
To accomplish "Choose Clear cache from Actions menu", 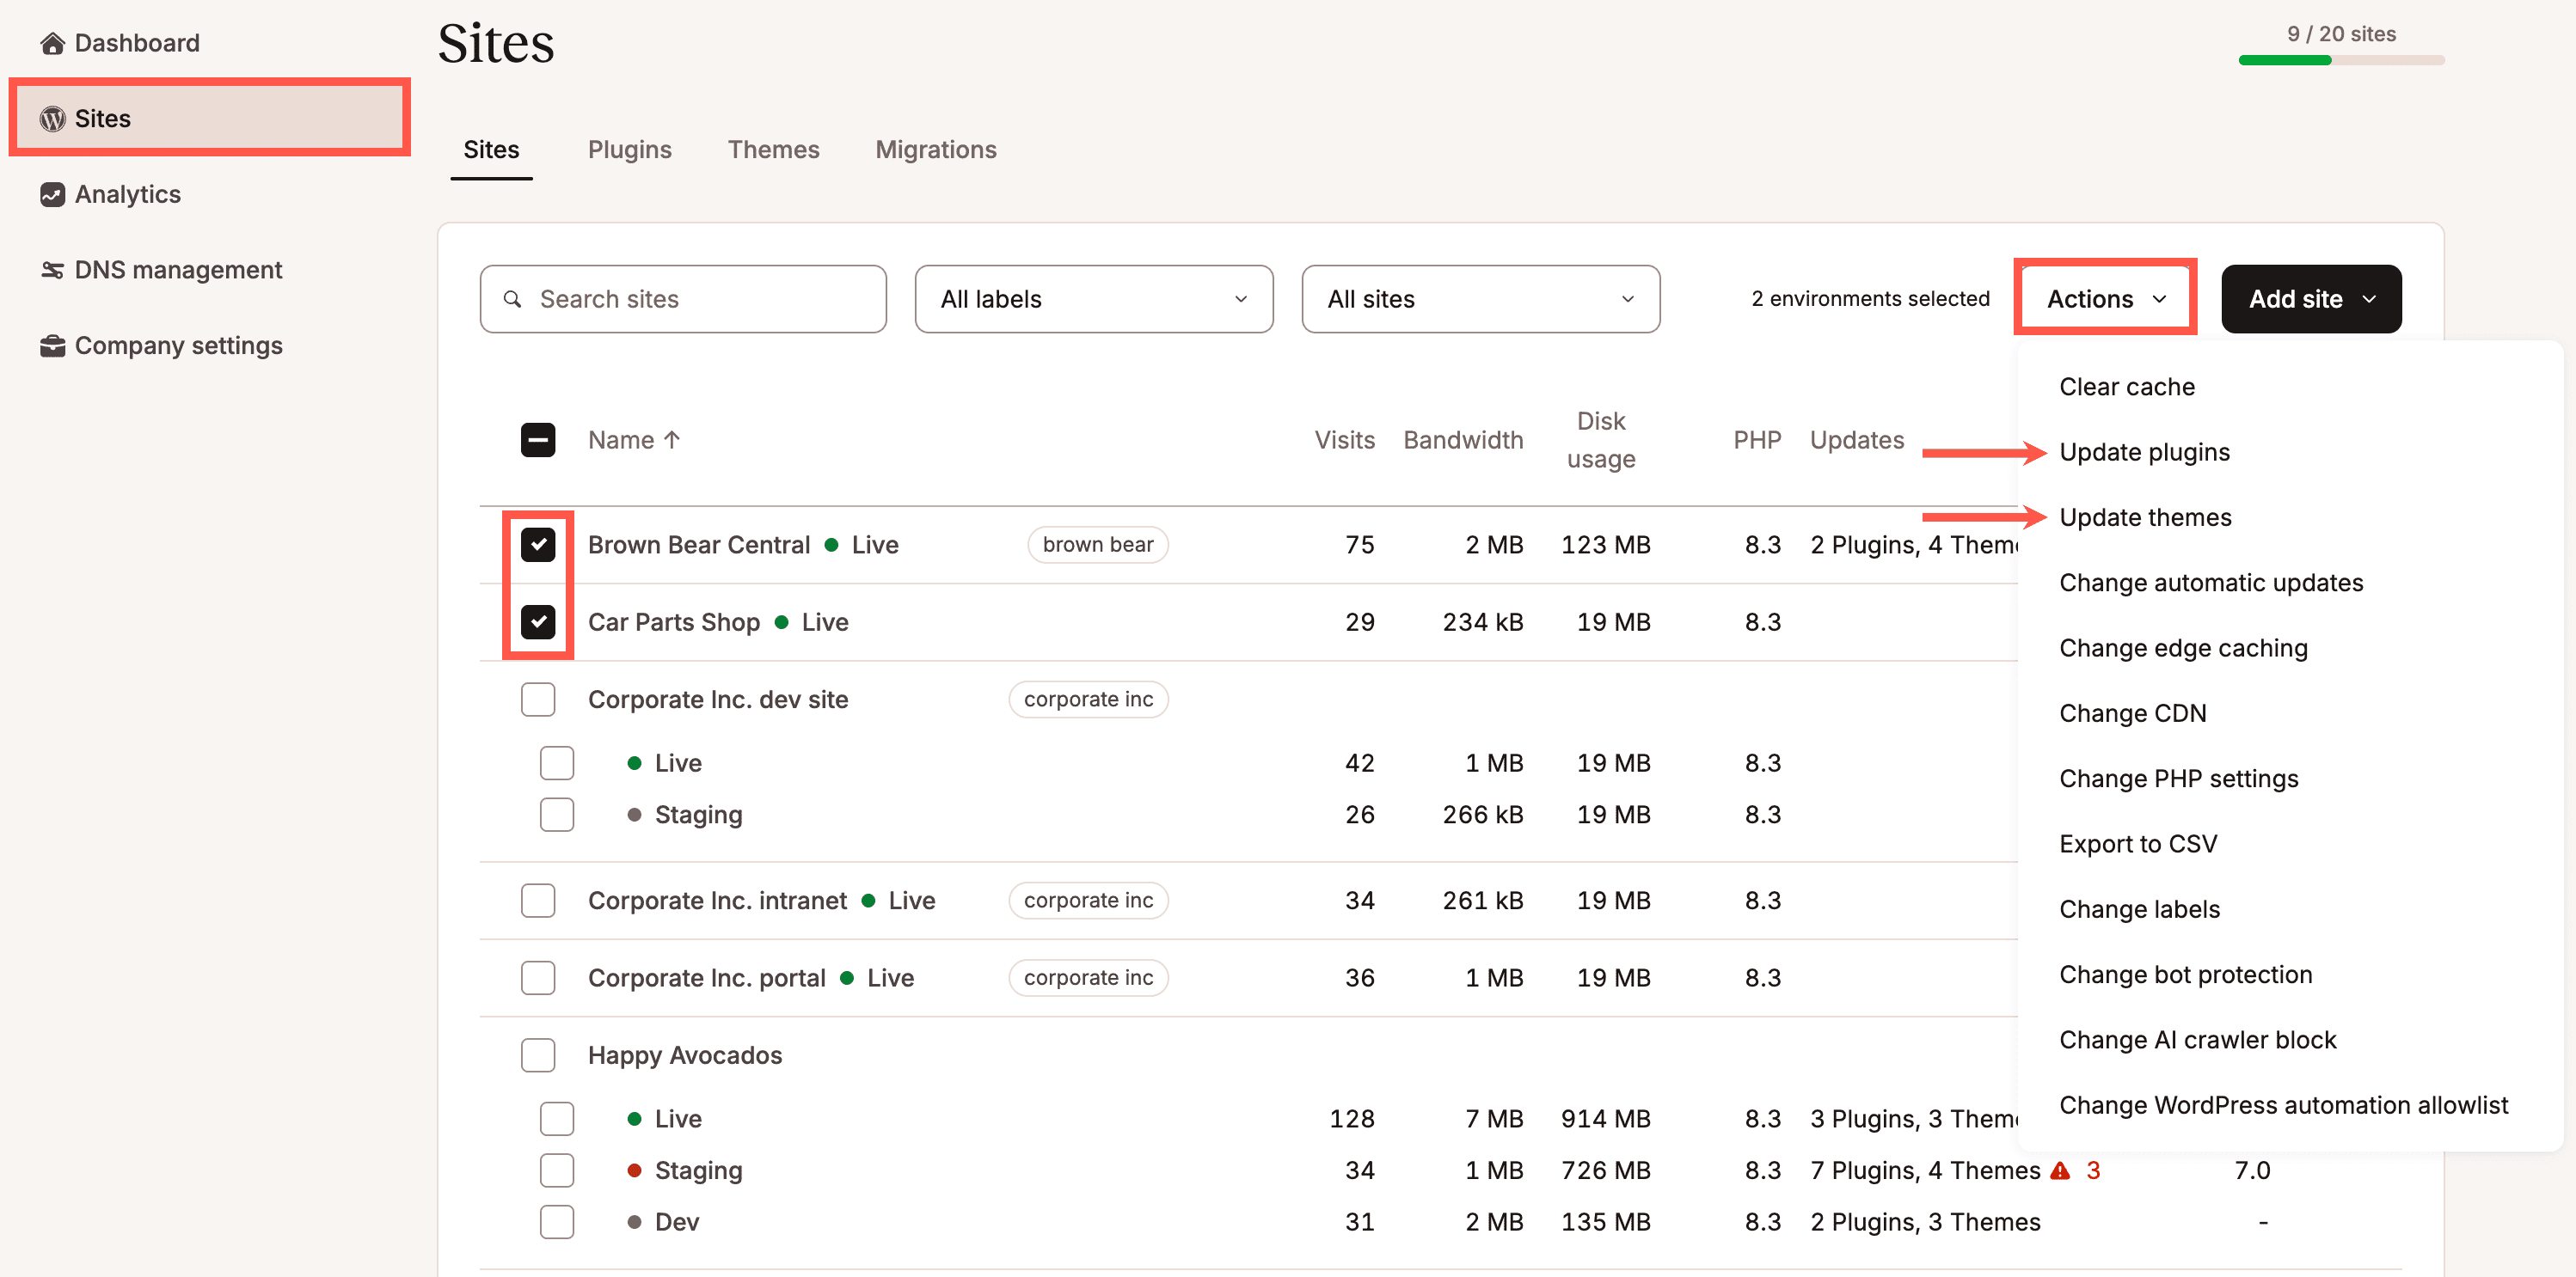I will click(x=2127, y=387).
